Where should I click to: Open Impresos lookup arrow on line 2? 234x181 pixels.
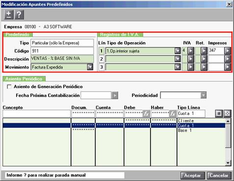point(228,59)
